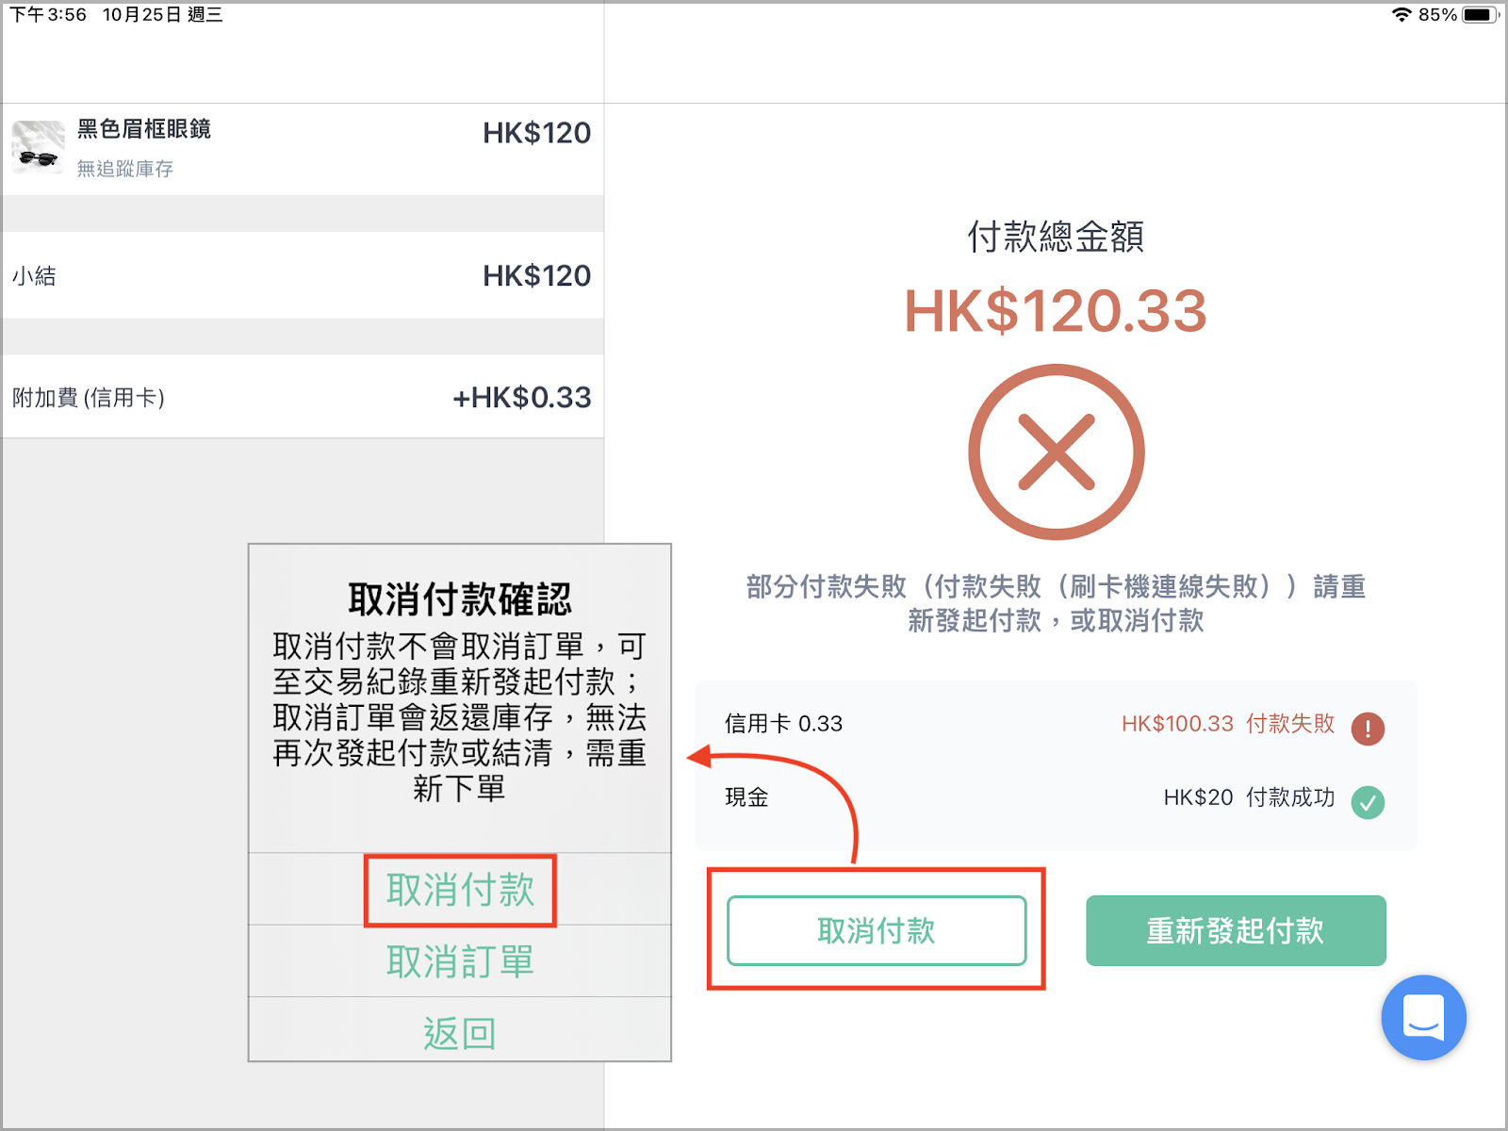Image resolution: width=1508 pixels, height=1131 pixels.
Task: Click the Wi-Fi icon in status bar
Action: pos(1401,14)
